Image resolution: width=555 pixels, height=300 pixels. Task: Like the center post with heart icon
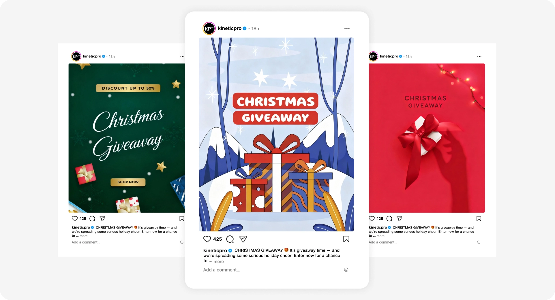click(207, 239)
